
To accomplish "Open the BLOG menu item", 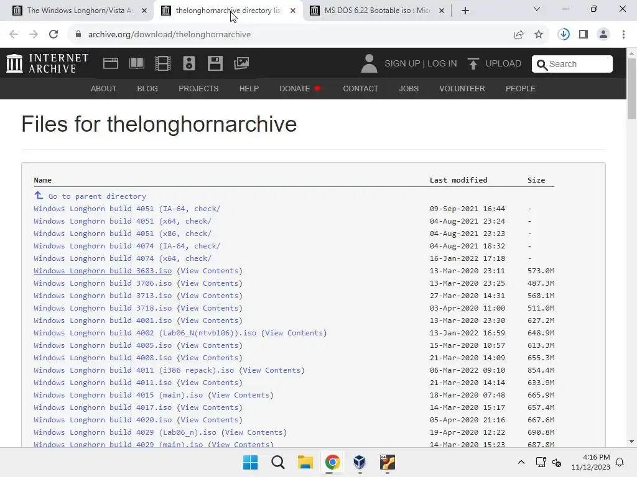I will [x=147, y=88].
